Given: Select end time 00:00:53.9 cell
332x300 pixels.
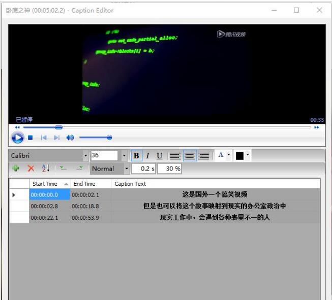Looking at the screenshot, I should [x=90, y=218].
